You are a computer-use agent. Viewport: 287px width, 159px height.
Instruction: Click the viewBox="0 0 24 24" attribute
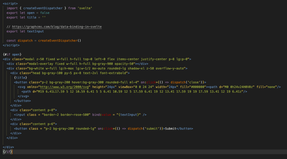pyautogui.click(x=136, y=87)
